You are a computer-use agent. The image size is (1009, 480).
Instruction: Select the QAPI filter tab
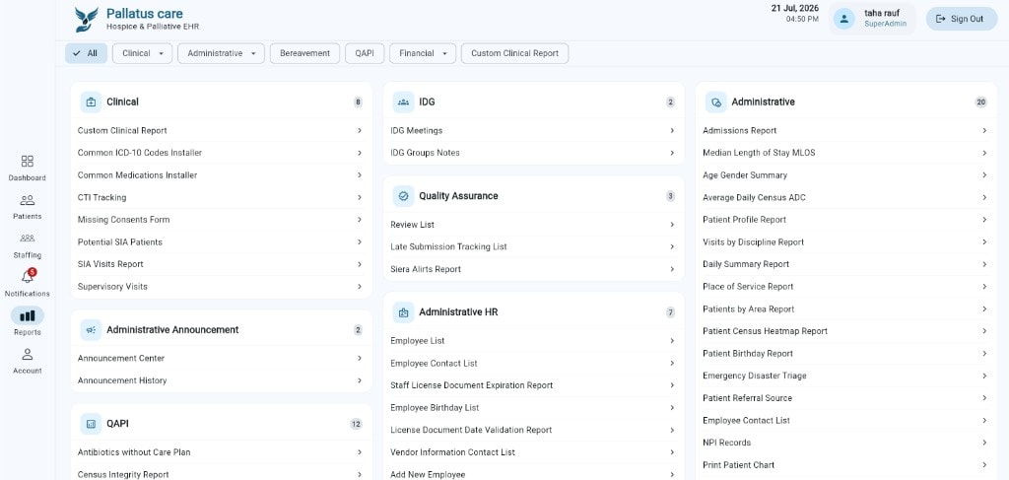click(365, 53)
